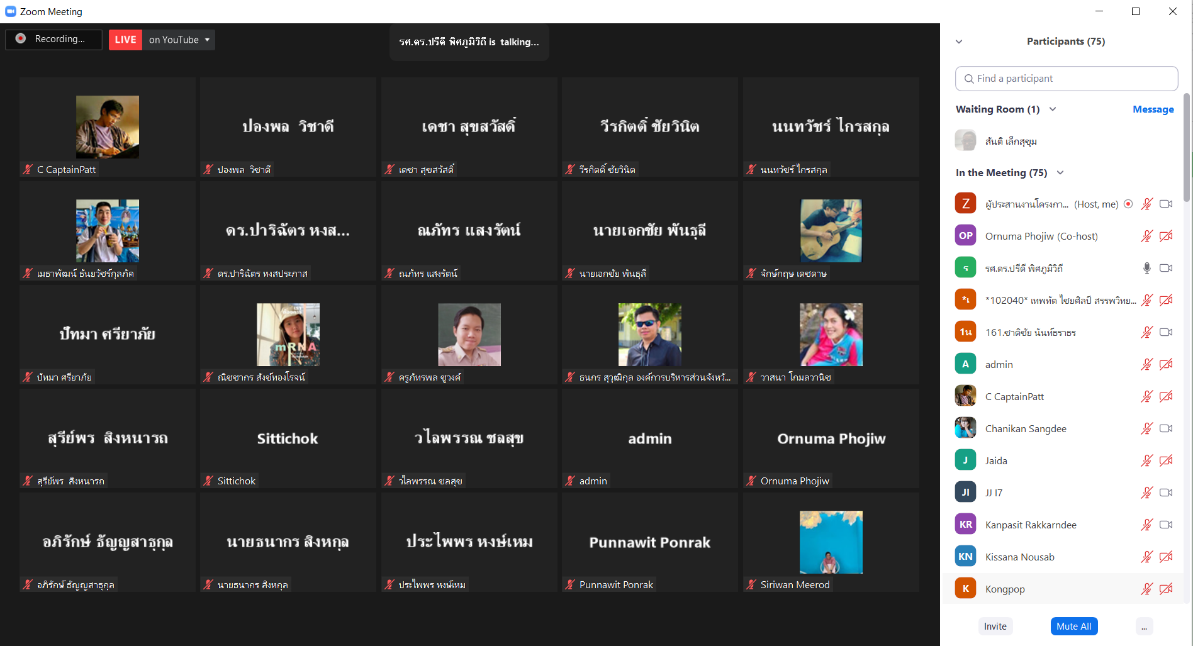Click camera-off icon for *102040* participant
This screenshot has height=646, width=1193.
tap(1166, 300)
